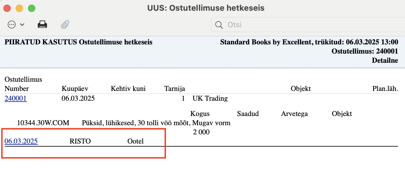Screen dimensions: 405x172
Task: Click the Kogus column header
Action: [200, 114]
